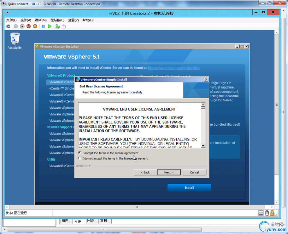This screenshot has height=234, width=288.
Task: Click the license agreement scroll down arrow
Action: (203, 146)
